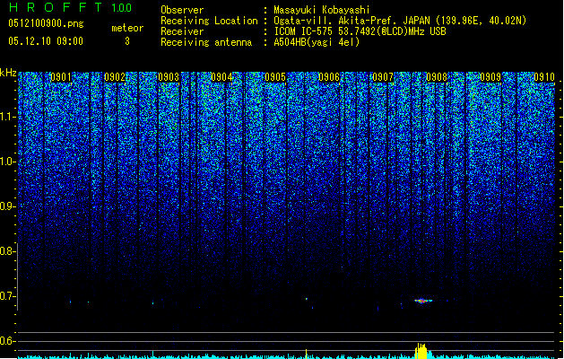Select the Ogata-vill. Akita-Pref. JAPAN location text
This screenshot has height=359, width=564.
click(x=400, y=21)
